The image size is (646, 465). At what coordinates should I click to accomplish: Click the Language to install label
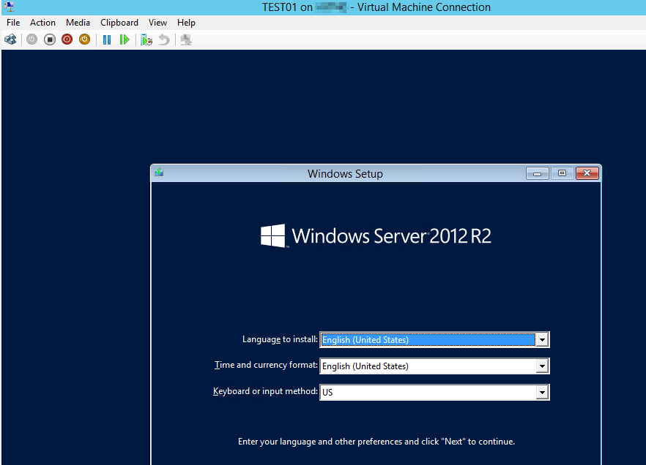(x=280, y=339)
